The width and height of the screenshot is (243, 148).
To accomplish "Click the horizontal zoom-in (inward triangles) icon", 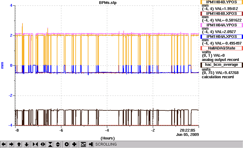I will point(35,144).
